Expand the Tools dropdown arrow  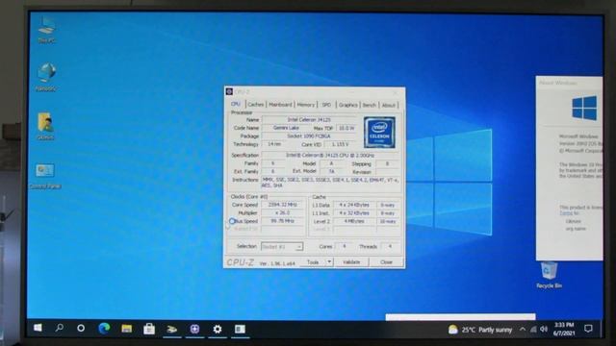click(329, 262)
